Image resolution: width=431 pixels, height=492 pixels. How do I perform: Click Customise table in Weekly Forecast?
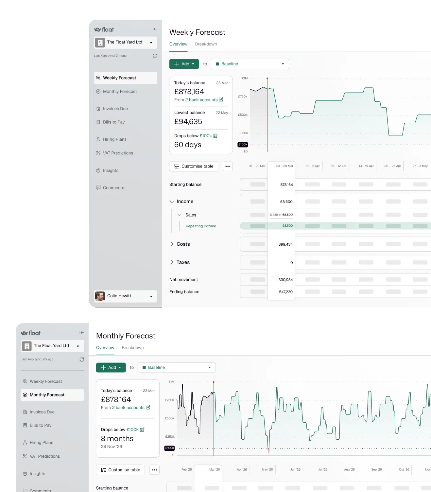coord(194,166)
